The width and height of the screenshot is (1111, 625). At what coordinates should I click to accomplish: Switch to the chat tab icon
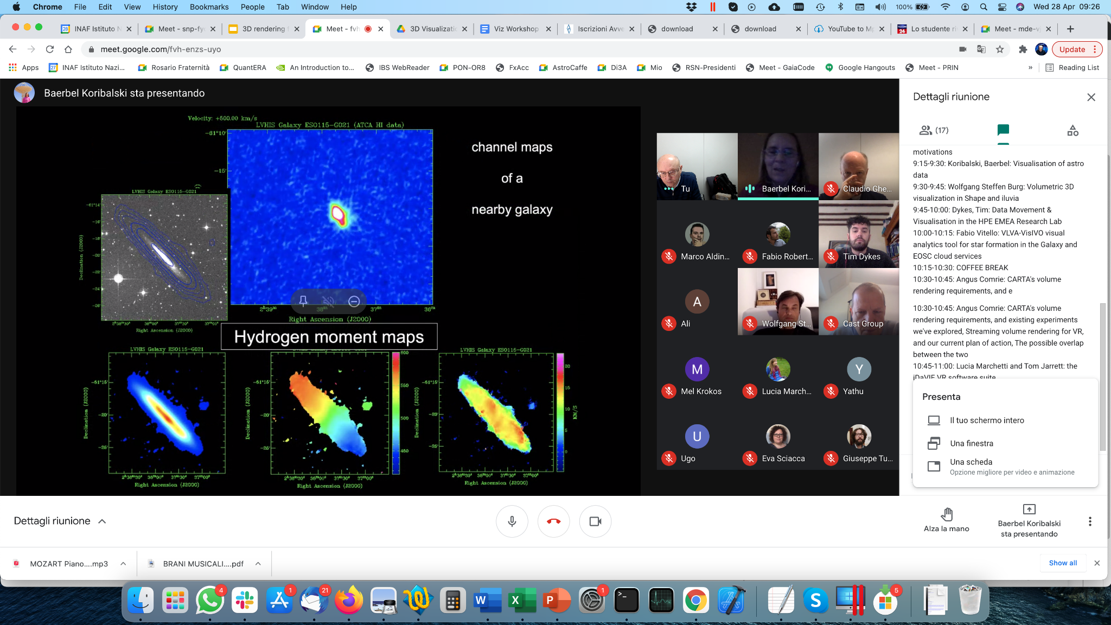(1003, 130)
